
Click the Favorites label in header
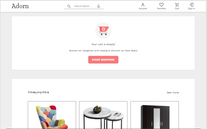pos(161,8)
